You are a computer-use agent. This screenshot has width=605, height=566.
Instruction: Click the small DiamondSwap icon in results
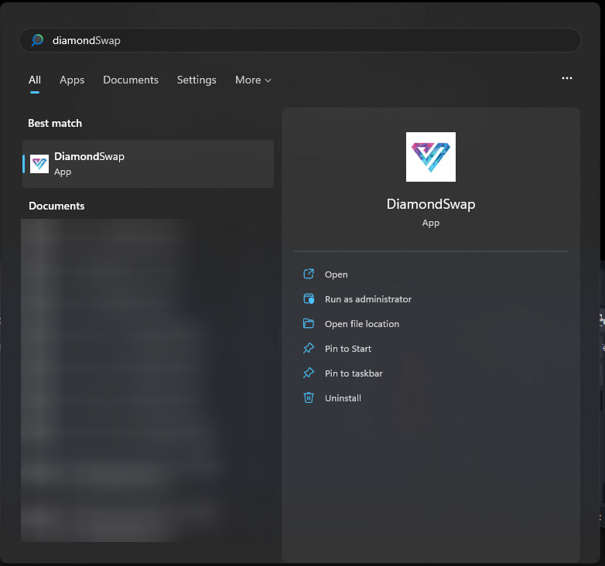point(39,164)
